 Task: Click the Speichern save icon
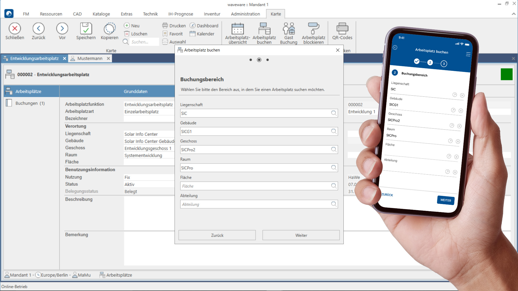pos(86,29)
